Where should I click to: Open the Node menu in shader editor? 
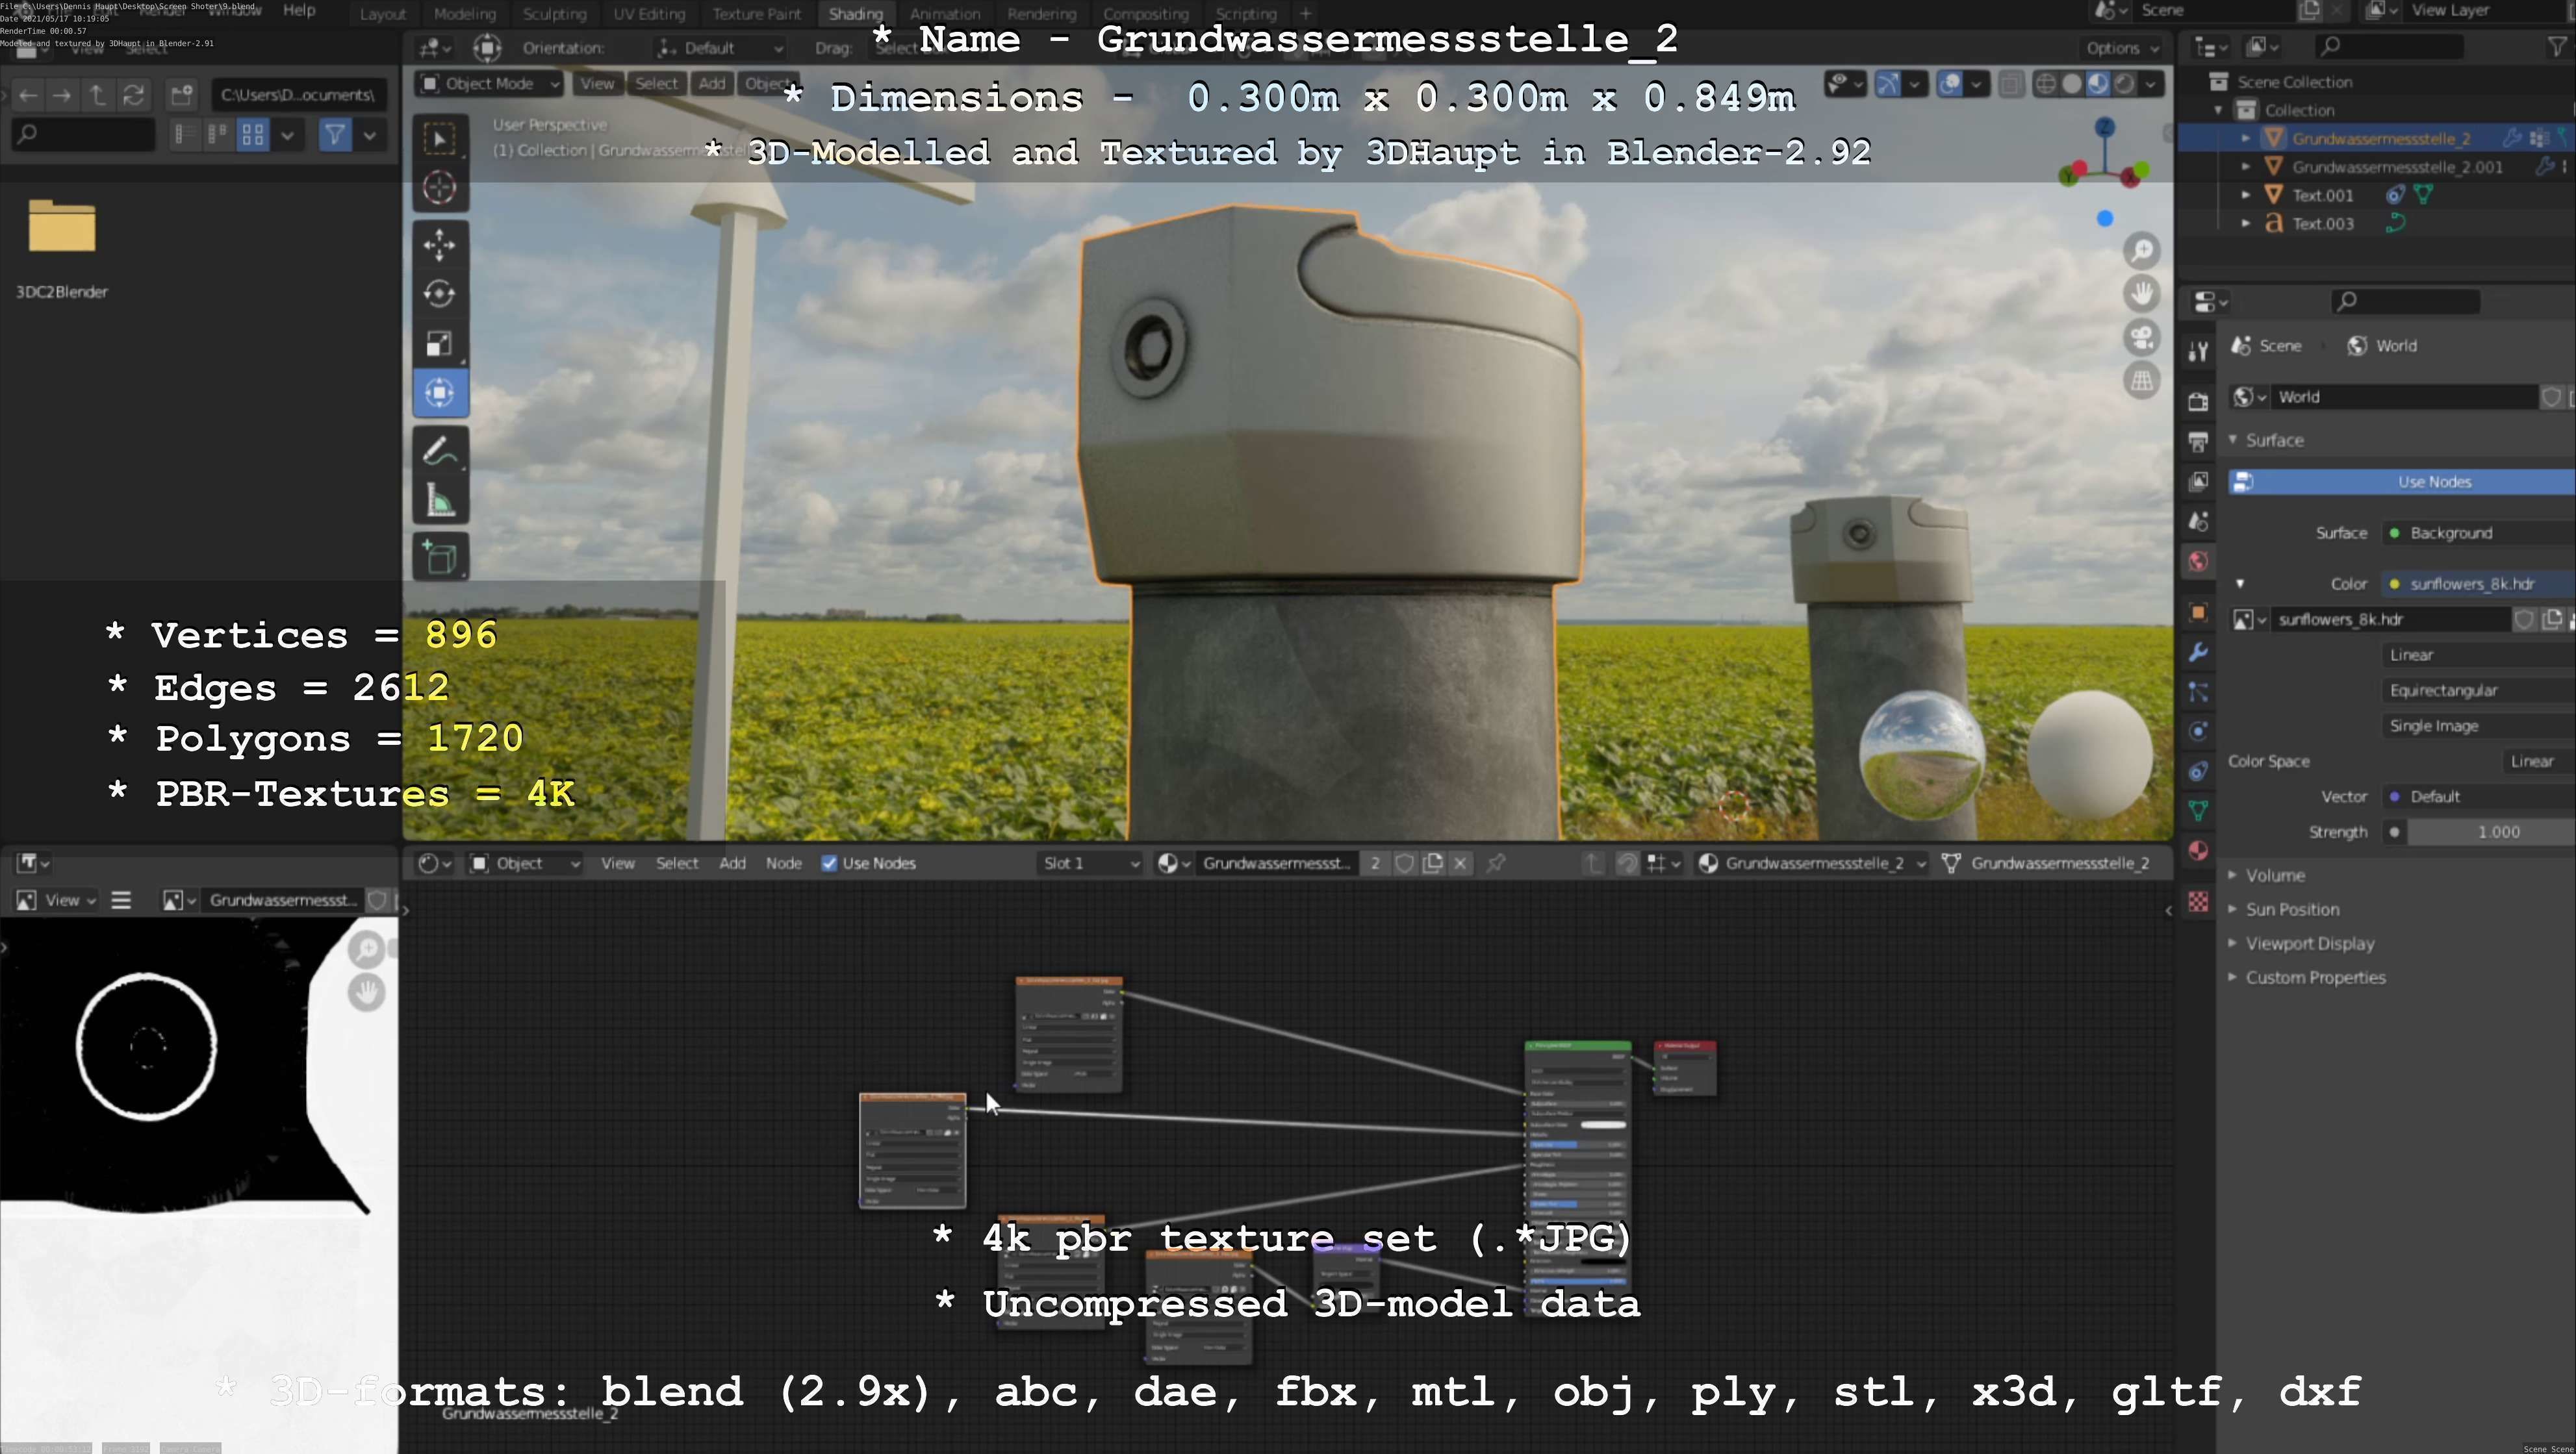[783, 864]
